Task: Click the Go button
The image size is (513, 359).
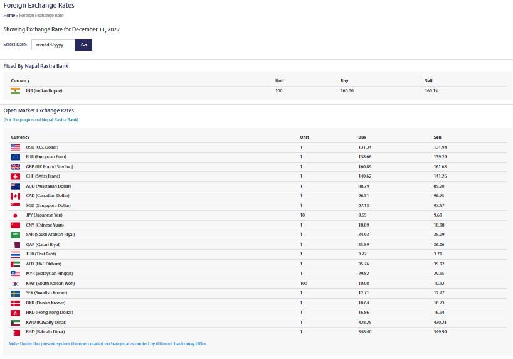Action: pyautogui.click(x=84, y=45)
